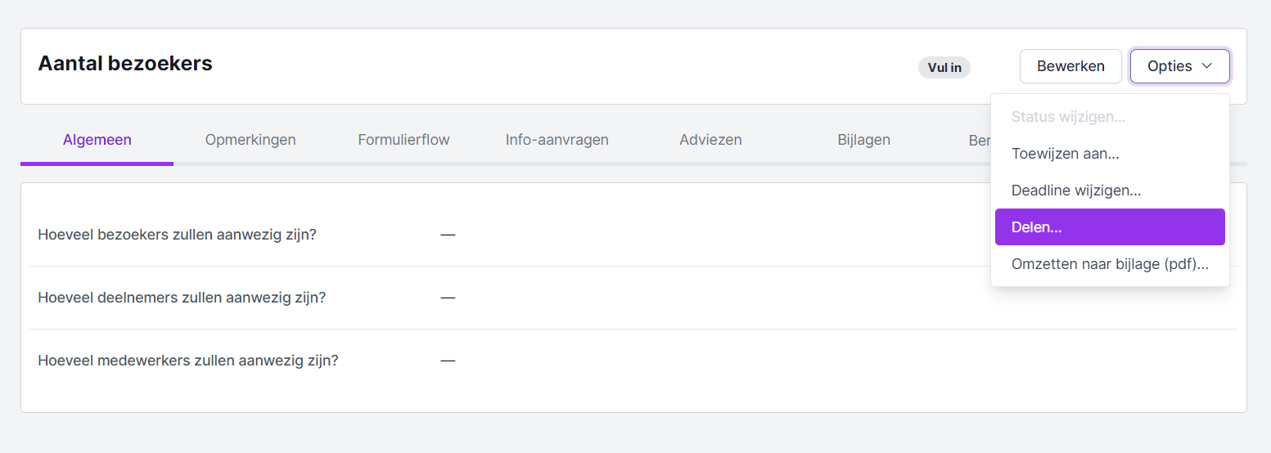
Task: Click the chevron arrow on Opties
Action: click(x=1206, y=66)
